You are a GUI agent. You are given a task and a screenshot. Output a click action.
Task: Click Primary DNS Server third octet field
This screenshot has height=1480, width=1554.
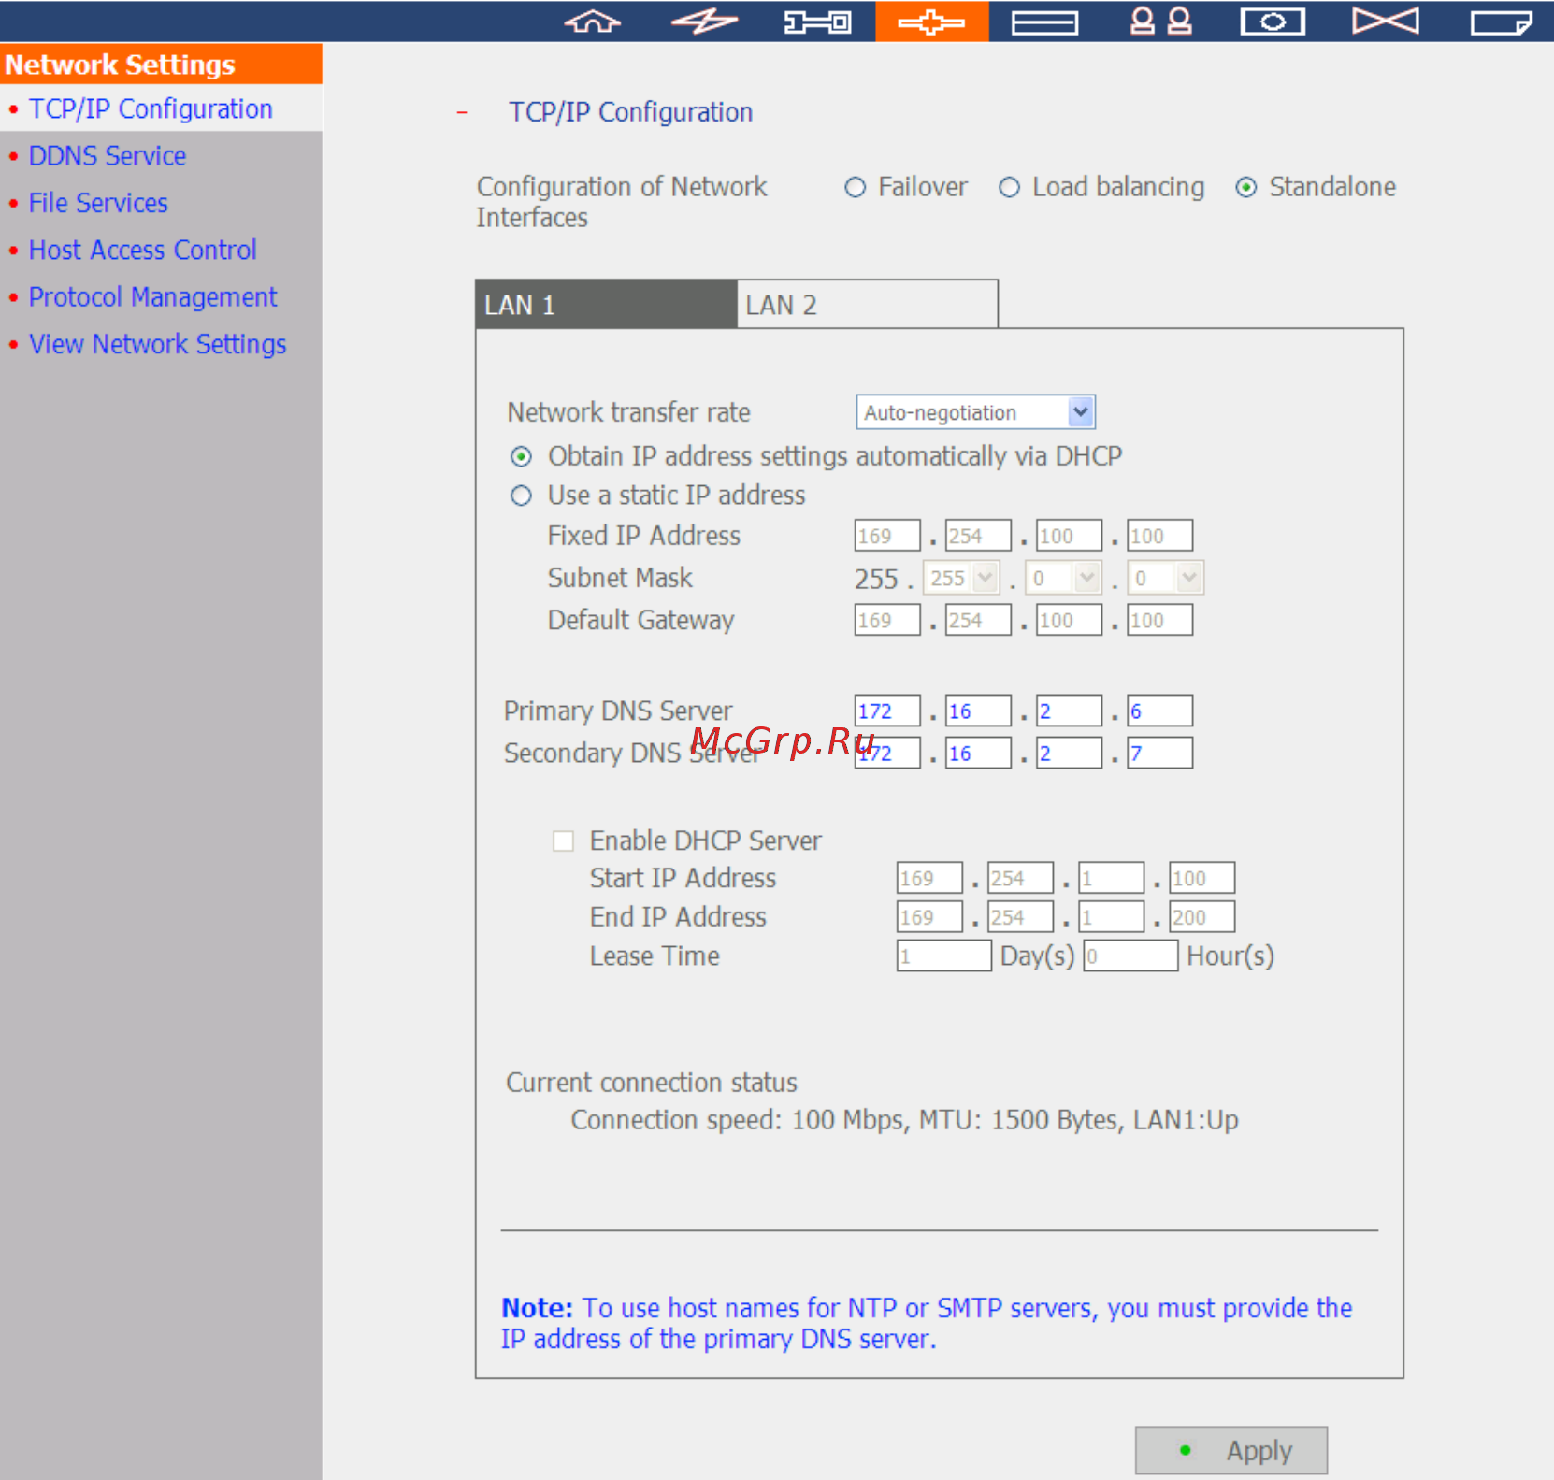click(x=1069, y=711)
